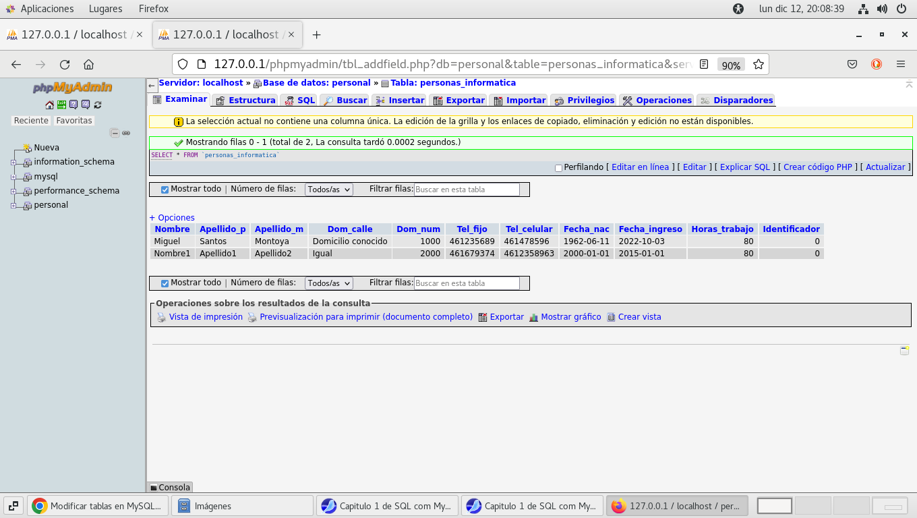This screenshot has height=518, width=917.
Task: Bookmark this page with the star icon
Action: [759, 65]
